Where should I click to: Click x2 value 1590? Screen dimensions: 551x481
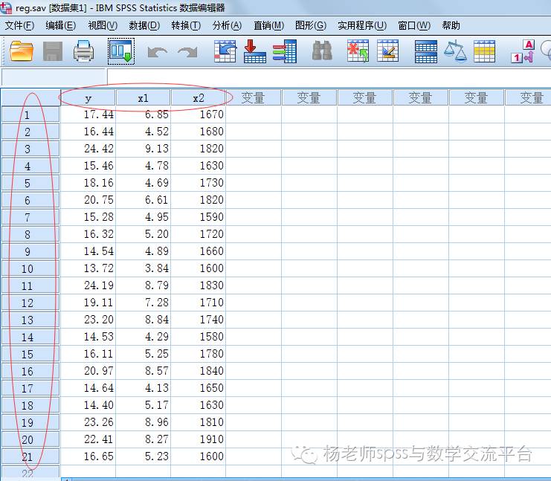pyautogui.click(x=199, y=217)
